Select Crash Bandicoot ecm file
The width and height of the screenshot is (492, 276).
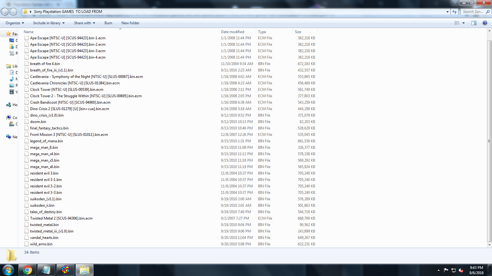70,102
